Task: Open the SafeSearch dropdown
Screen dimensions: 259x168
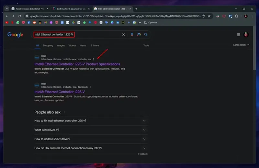Action: coord(241,45)
